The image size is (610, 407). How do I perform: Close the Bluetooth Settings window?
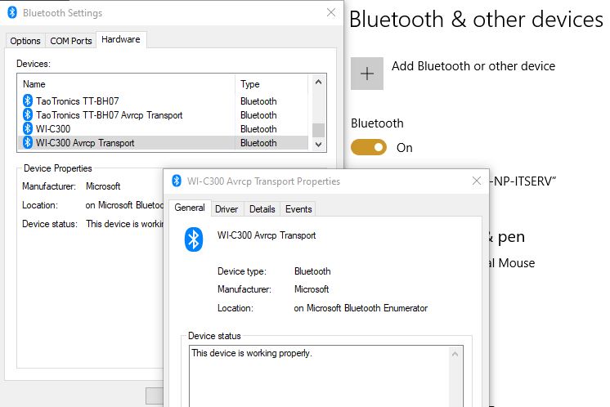(x=331, y=12)
